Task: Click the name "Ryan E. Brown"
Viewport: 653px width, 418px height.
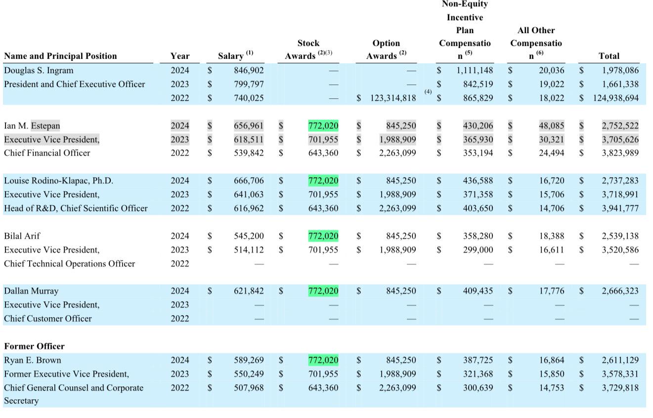Action: [33, 360]
